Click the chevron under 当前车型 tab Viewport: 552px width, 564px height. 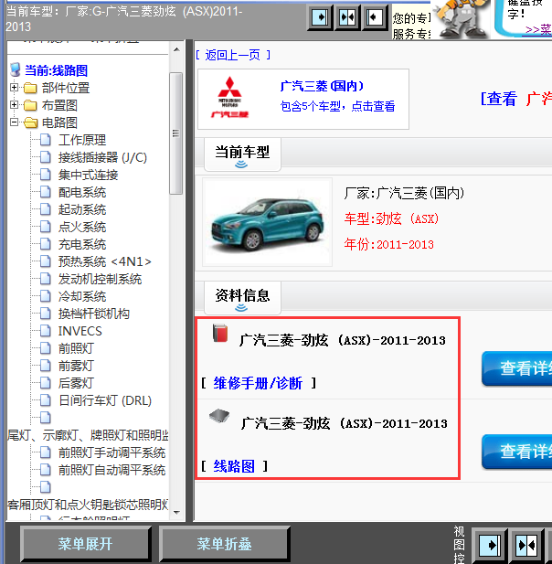coord(241,165)
